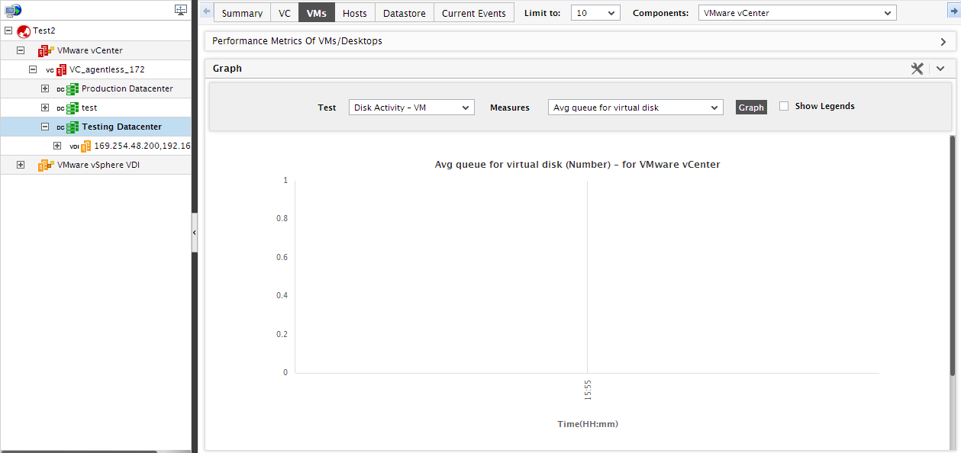The image size is (961, 453).
Task: Select the 169.254.48.200,192.16 tree item
Action: click(x=142, y=146)
